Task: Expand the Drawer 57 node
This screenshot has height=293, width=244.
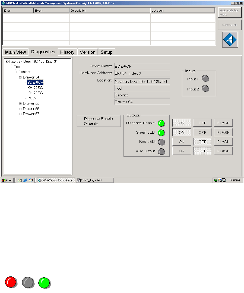Action: point(20,114)
